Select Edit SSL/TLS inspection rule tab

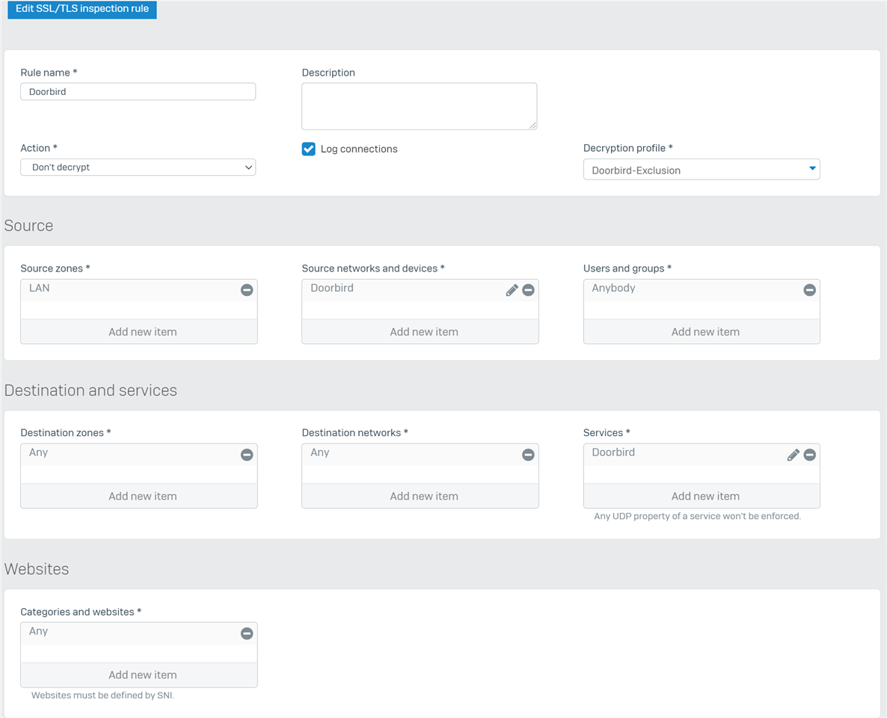[x=82, y=9]
